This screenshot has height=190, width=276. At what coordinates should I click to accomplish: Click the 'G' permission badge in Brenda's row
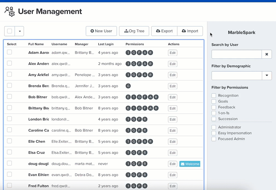[x=128, y=86]
